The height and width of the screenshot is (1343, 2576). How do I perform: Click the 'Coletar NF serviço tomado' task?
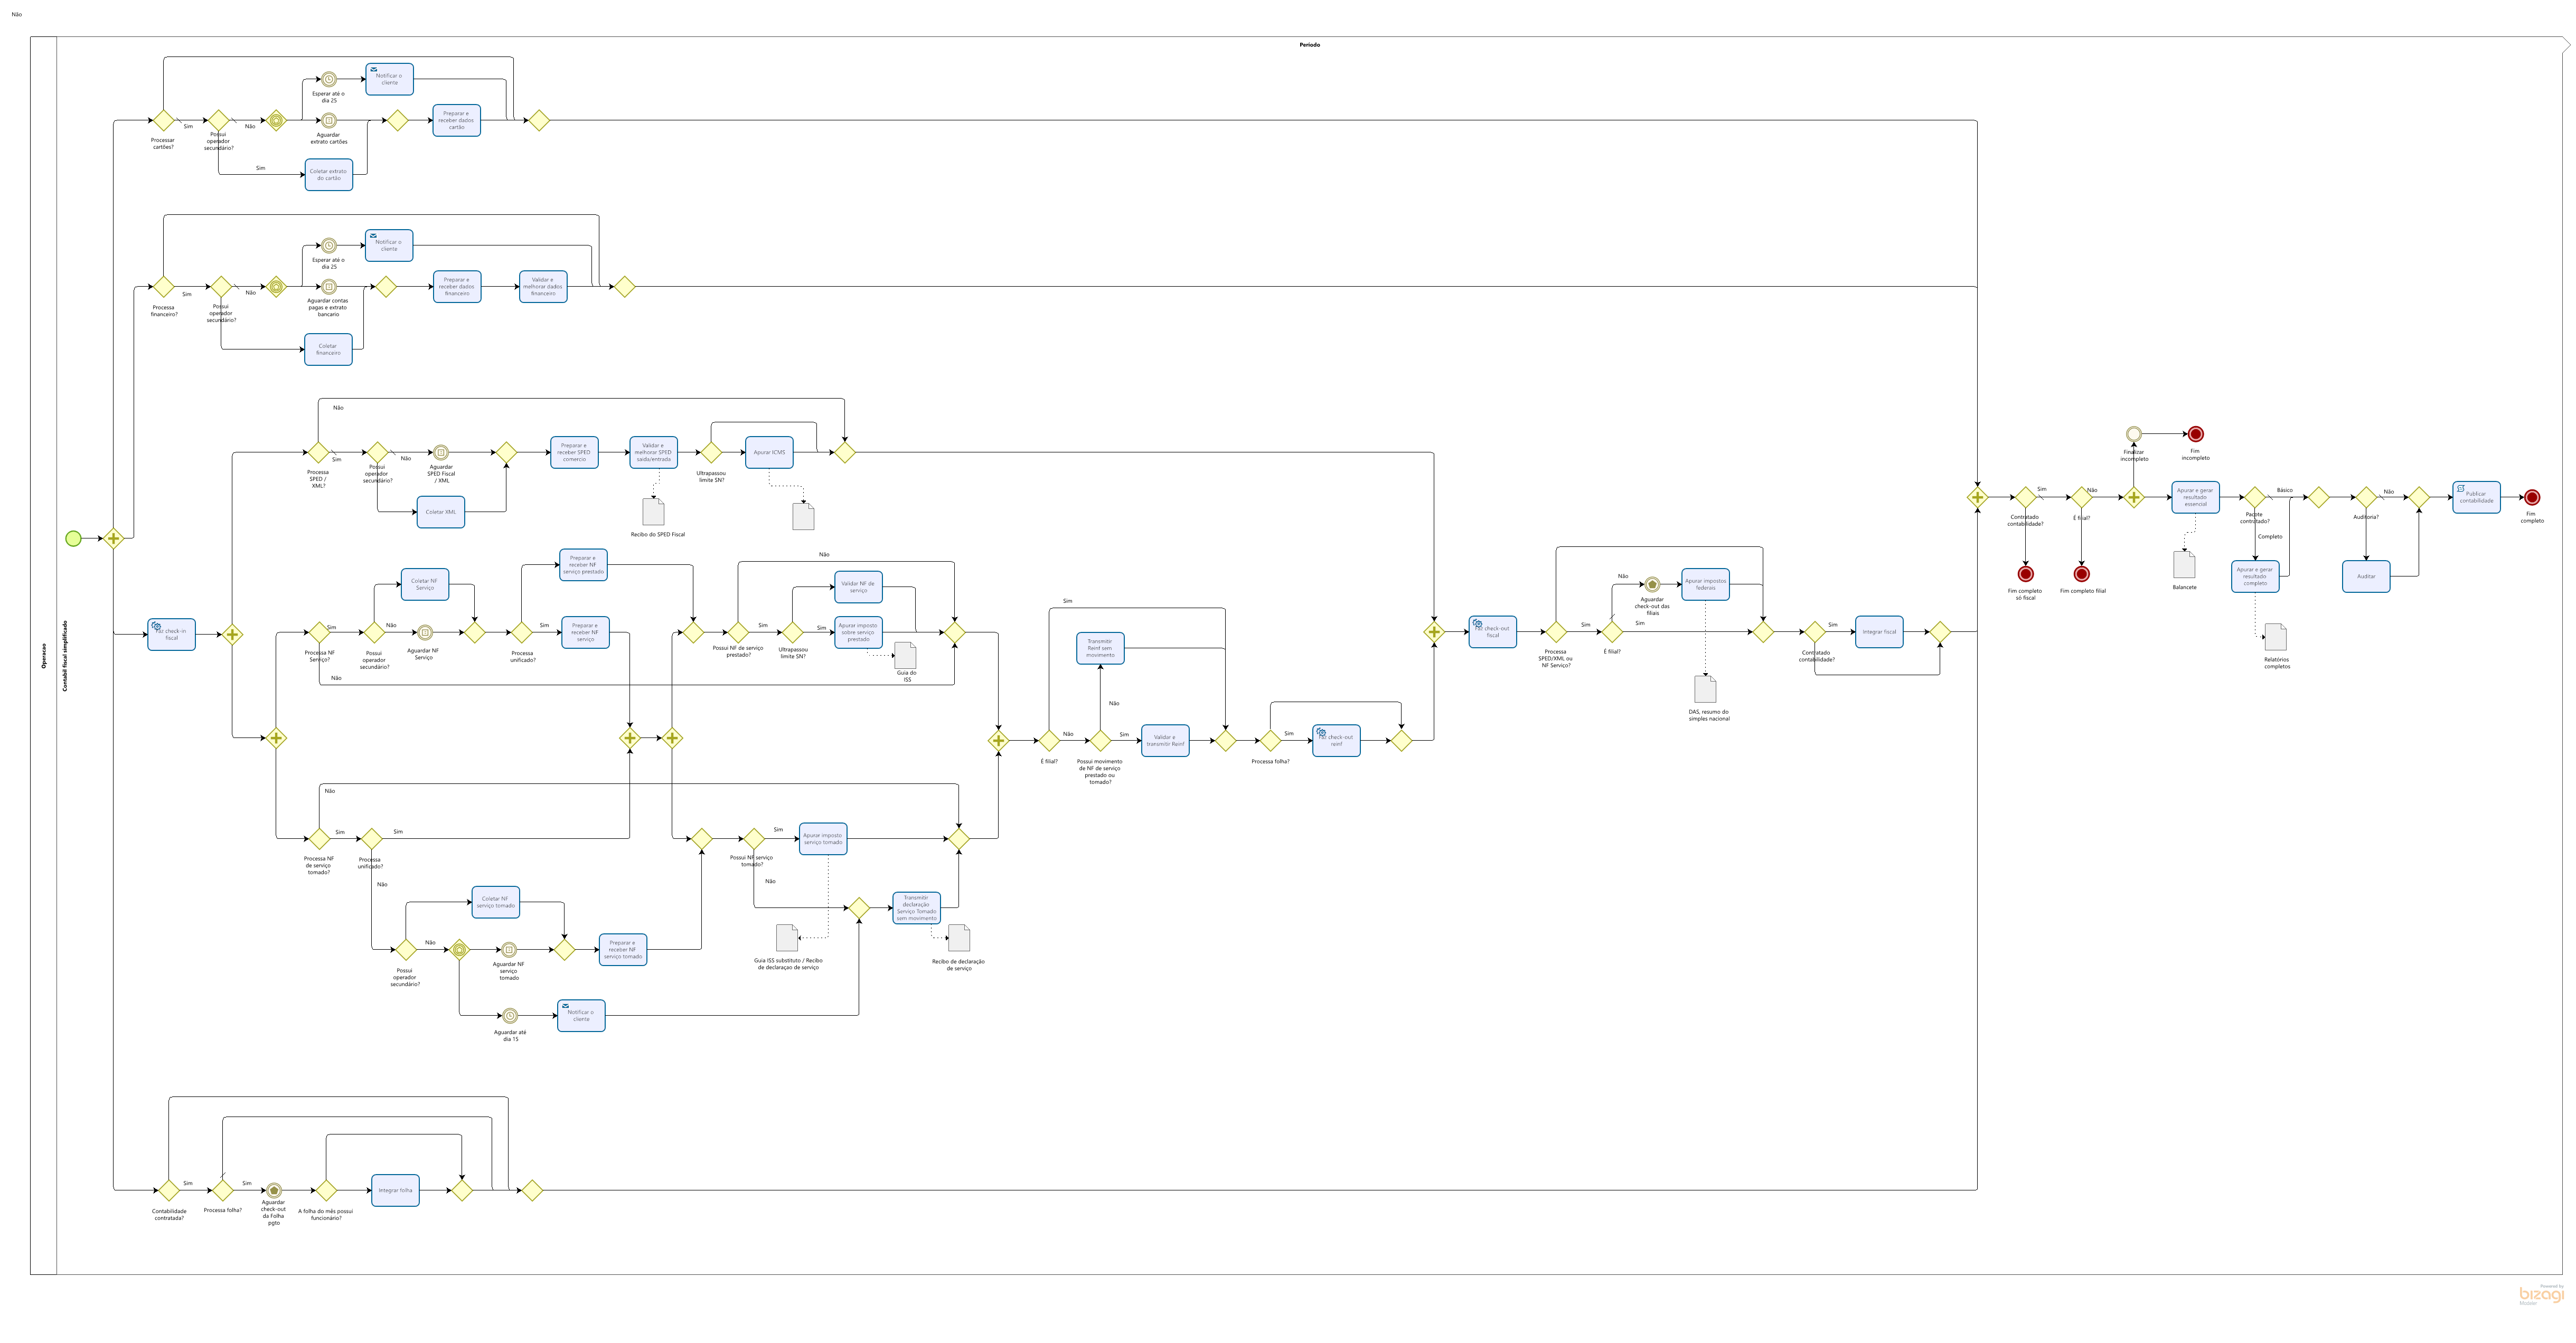tap(496, 902)
